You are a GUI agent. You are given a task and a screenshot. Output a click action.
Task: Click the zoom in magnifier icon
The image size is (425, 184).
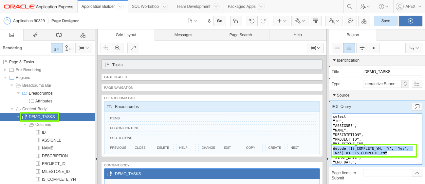point(118,48)
